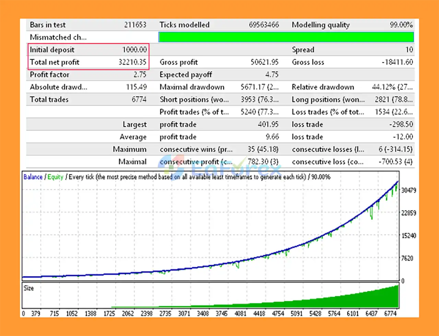Click the Total net profit value 32210.35
This screenshot has height=336, width=439.
[x=132, y=62]
